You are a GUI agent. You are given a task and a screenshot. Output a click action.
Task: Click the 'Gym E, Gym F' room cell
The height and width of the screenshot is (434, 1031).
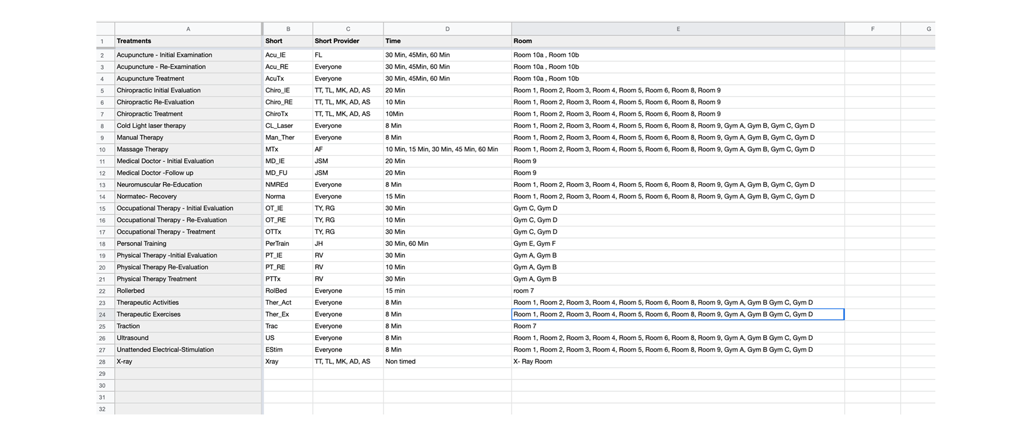[678, 244]
